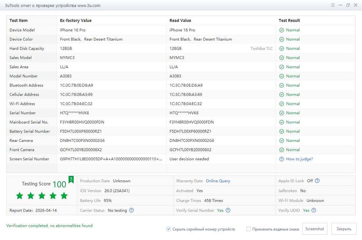Click the Jailbroken No value
Viewport: 362px width, 240px height.
(303, 191)
